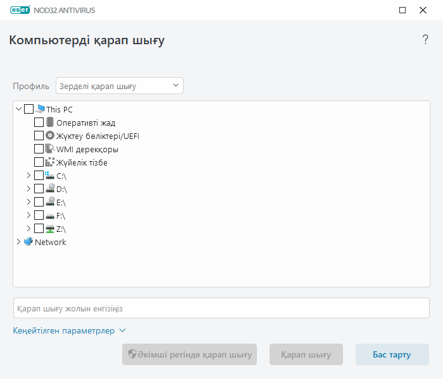443x379 pixels.
Task: Click the This PC computer icon
Action: (x=41, y=109)
